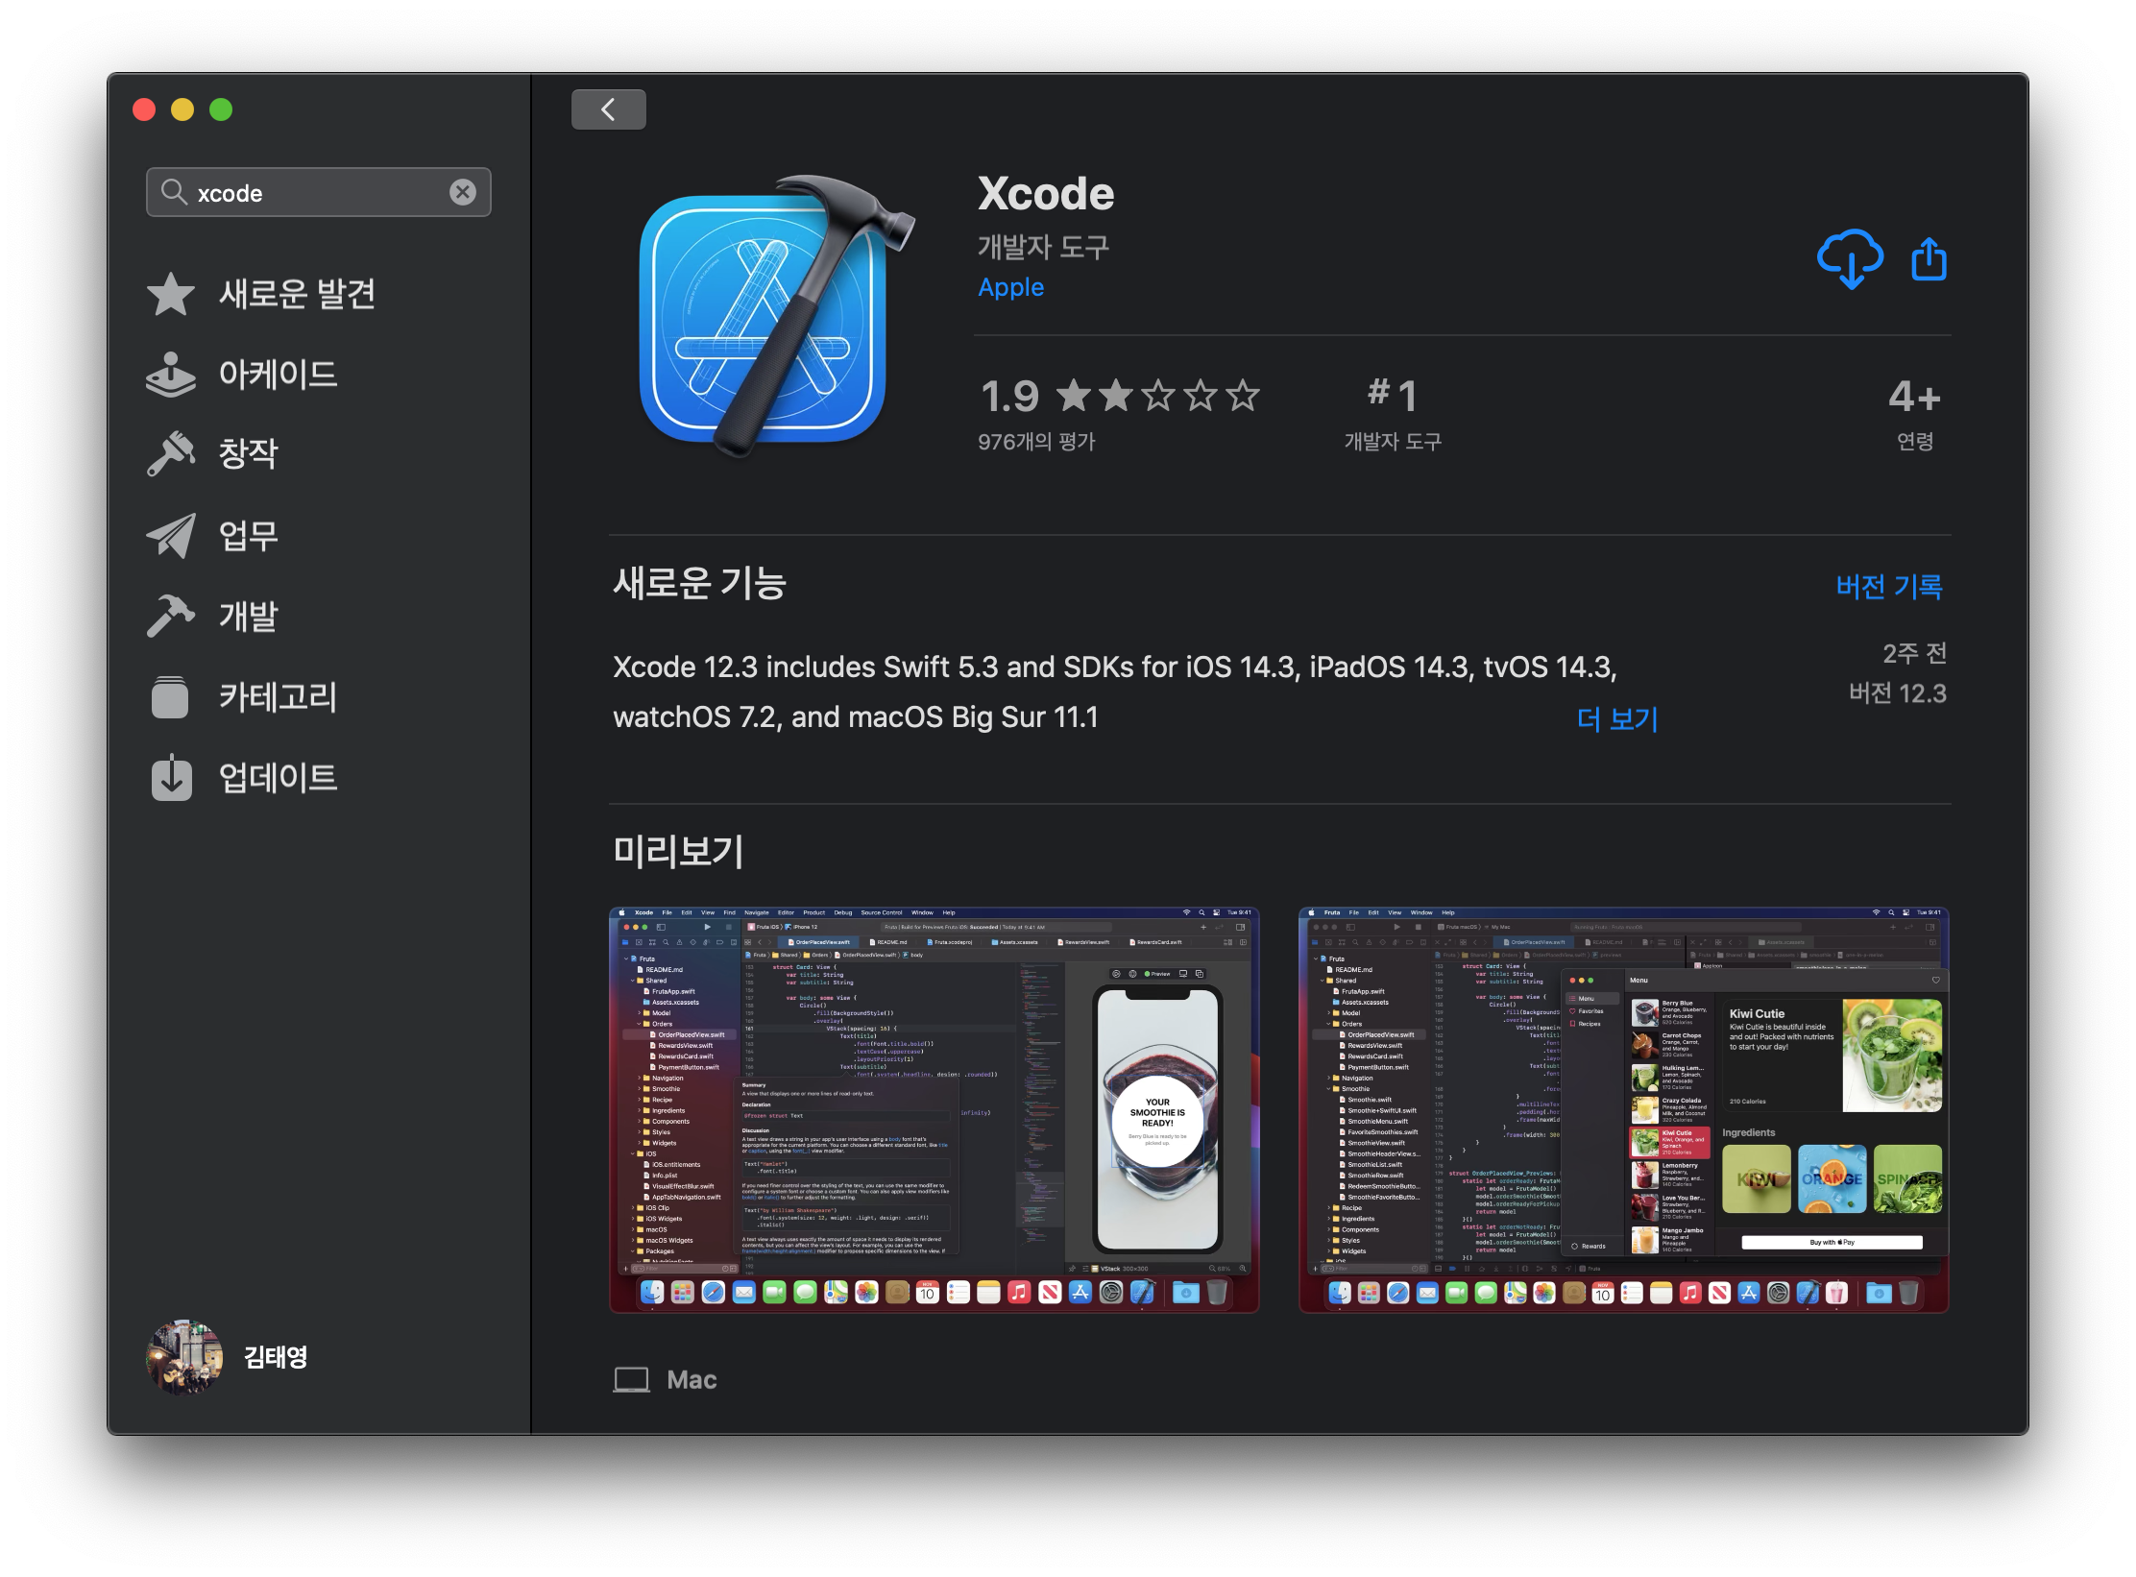Expand release notes with 더 보기
This screenshot has width=2136, height=1577.
point(1617,718)
